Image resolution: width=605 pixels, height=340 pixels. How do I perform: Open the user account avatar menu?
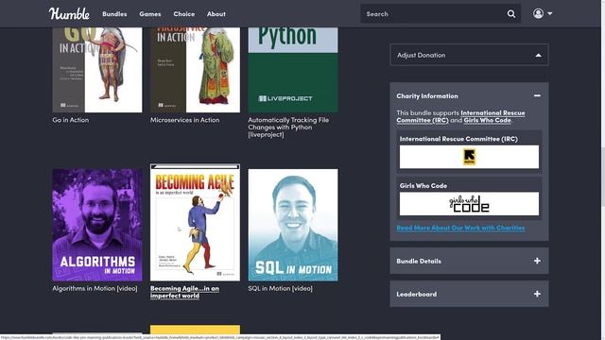[543, 13]
